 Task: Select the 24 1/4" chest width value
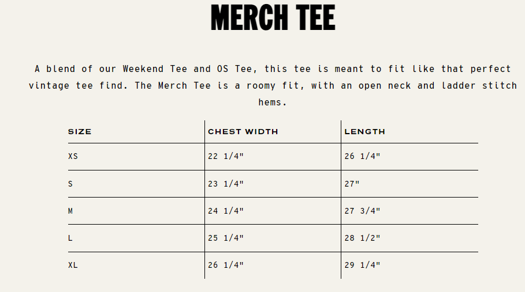pyautogui.click(x=226, y=211)
